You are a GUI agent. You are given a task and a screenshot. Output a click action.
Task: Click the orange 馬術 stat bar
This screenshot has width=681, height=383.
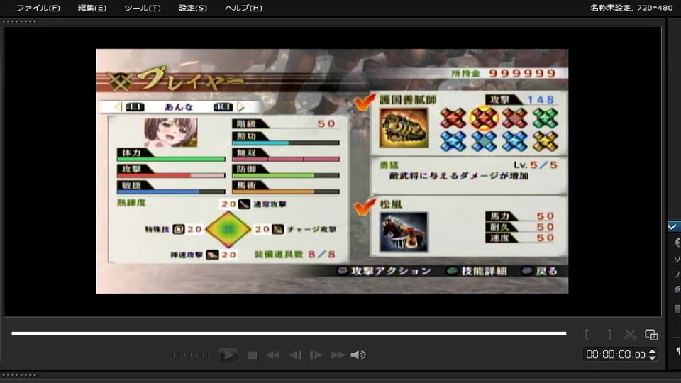286,191
